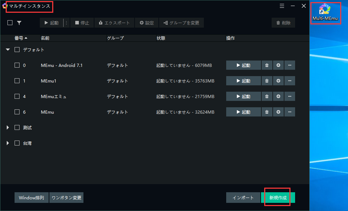This screenshot has height=211, width=348.
Task: Open more options for MEmuエミュ row
Action: (x=290, y=96)
